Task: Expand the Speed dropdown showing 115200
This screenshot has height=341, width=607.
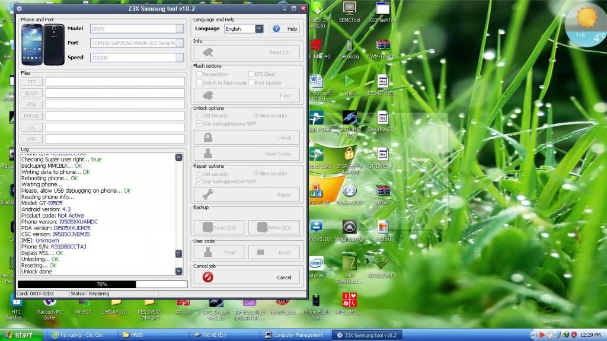Action: [180, 58]
